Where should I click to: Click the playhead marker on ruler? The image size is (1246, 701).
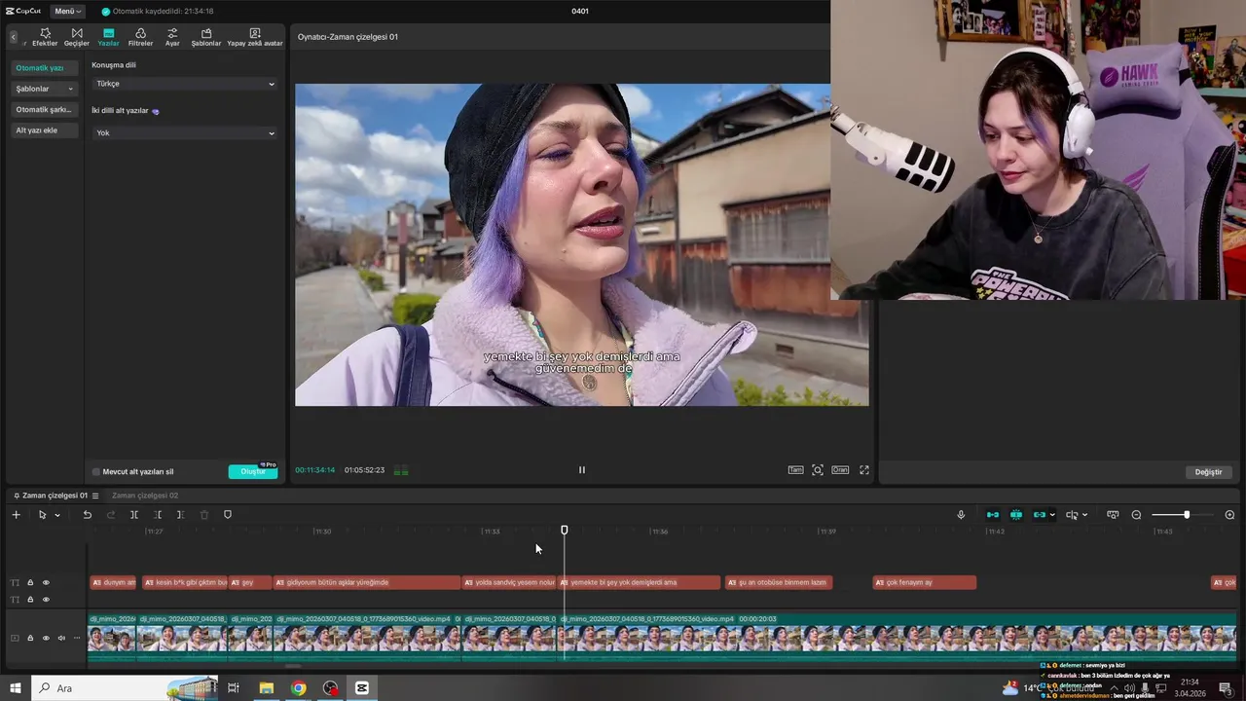pyautogui.click(x=565, y=530)
